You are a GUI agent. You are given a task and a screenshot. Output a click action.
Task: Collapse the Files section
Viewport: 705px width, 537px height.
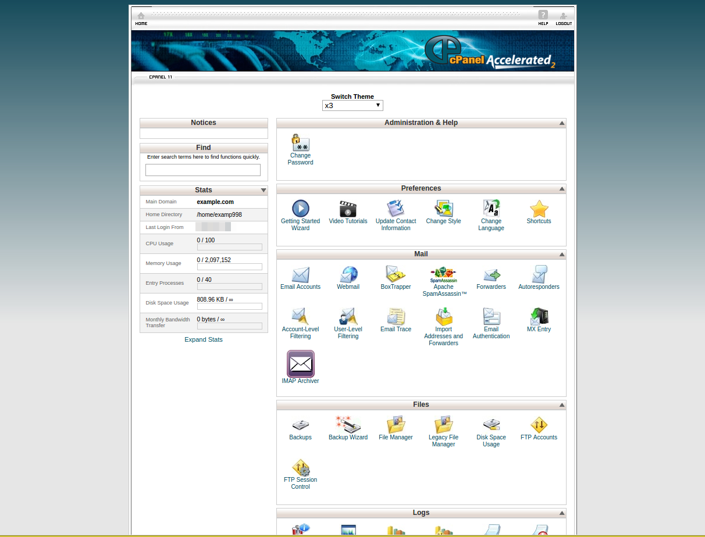[562, 405]
